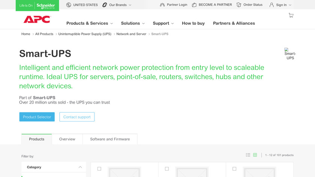Open the Software and Firmware tab

(110, 139)
